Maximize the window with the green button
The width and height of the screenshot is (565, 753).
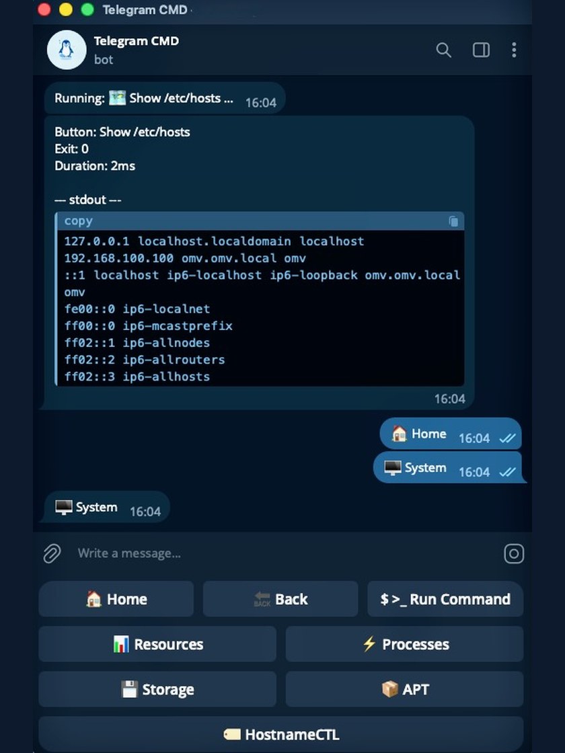point(87,9)
